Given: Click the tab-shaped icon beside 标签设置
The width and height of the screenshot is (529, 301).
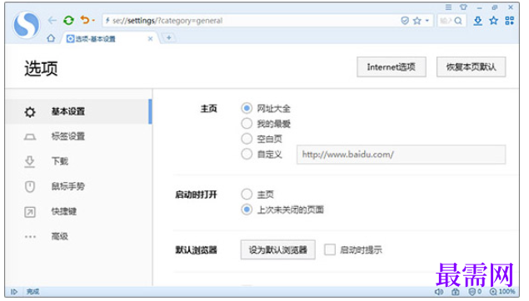Looking at the screenshot, I should [x=30, y=136].
